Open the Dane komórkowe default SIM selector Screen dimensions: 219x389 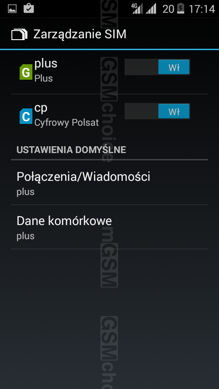(x=109, y=227)
